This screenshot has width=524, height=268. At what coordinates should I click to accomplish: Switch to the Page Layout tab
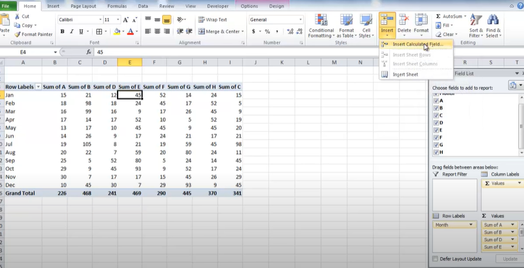tap(84, 6)
